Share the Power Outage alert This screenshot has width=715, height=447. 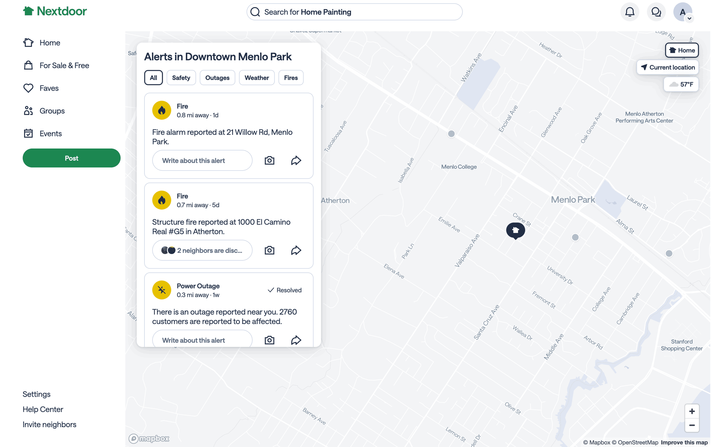(296, 340)
